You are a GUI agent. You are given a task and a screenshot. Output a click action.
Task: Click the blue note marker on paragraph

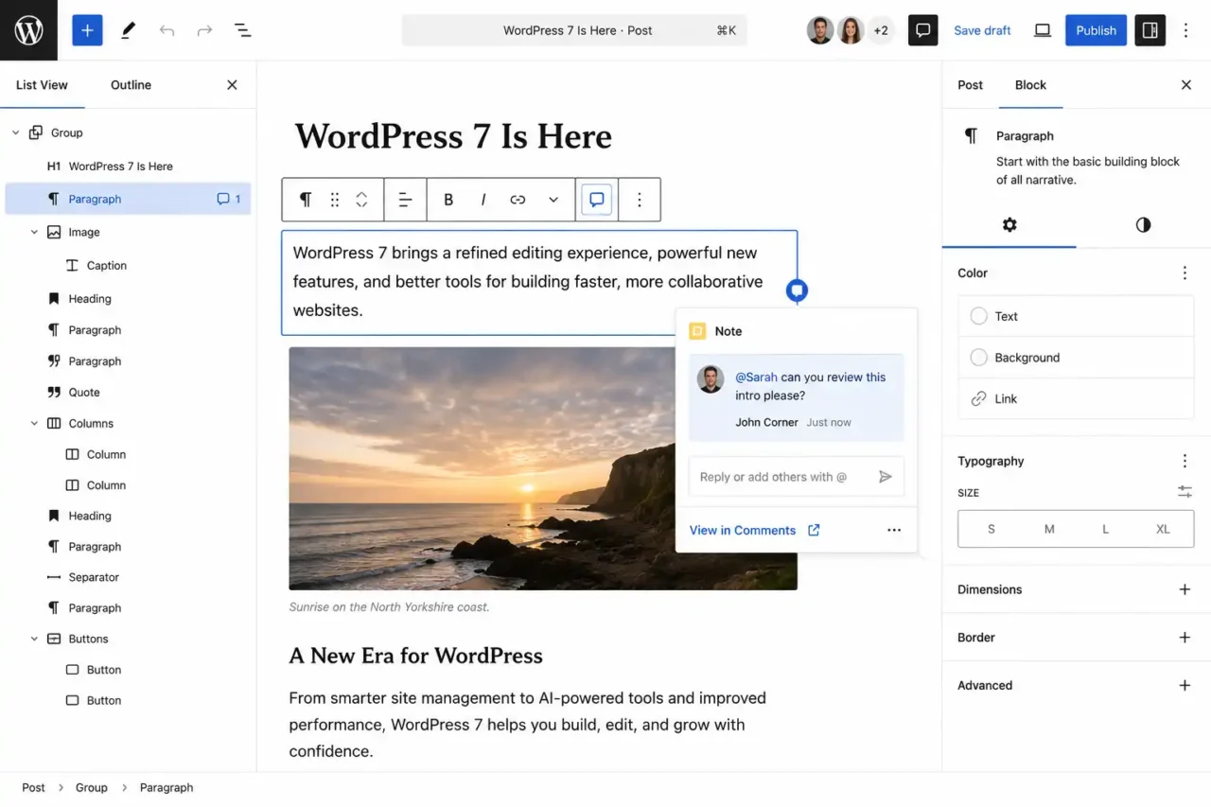coord(797,290)
